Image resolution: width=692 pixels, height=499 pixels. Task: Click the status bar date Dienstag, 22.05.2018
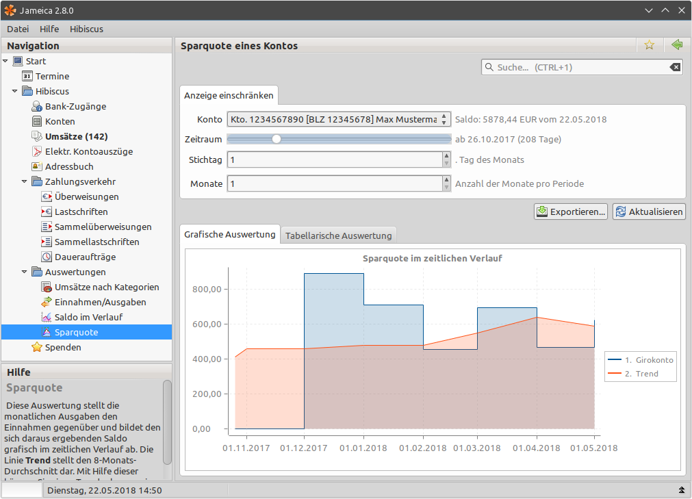(x=105, y=490)
